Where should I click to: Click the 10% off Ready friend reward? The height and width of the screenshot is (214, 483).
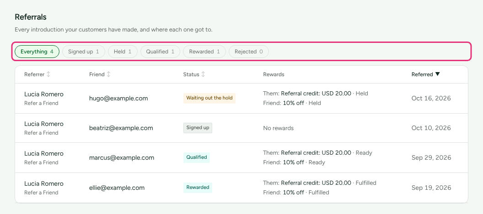coord(294,162)
